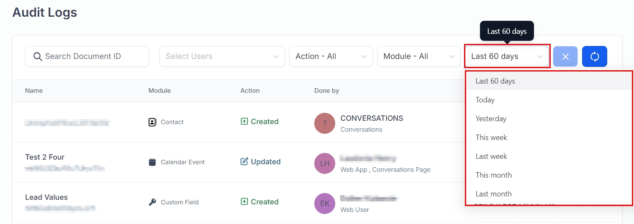Click the Calendar Event module icon
The width and height of the screenshot is (634, 224).
pyautogui.click(x=152, y=162)
